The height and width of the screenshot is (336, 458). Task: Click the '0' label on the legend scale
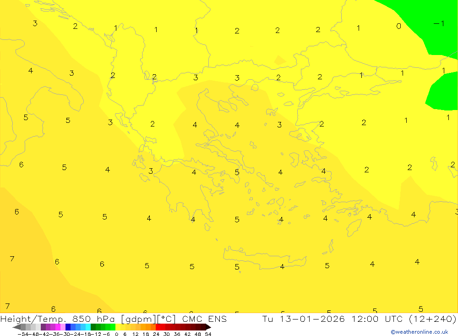pyautogui.click(x=116, y=334)
